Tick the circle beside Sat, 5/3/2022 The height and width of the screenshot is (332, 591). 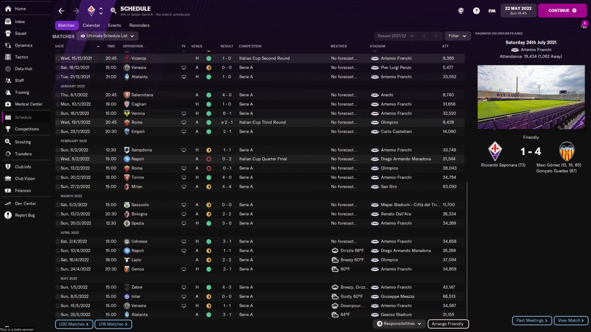(58, 205)
